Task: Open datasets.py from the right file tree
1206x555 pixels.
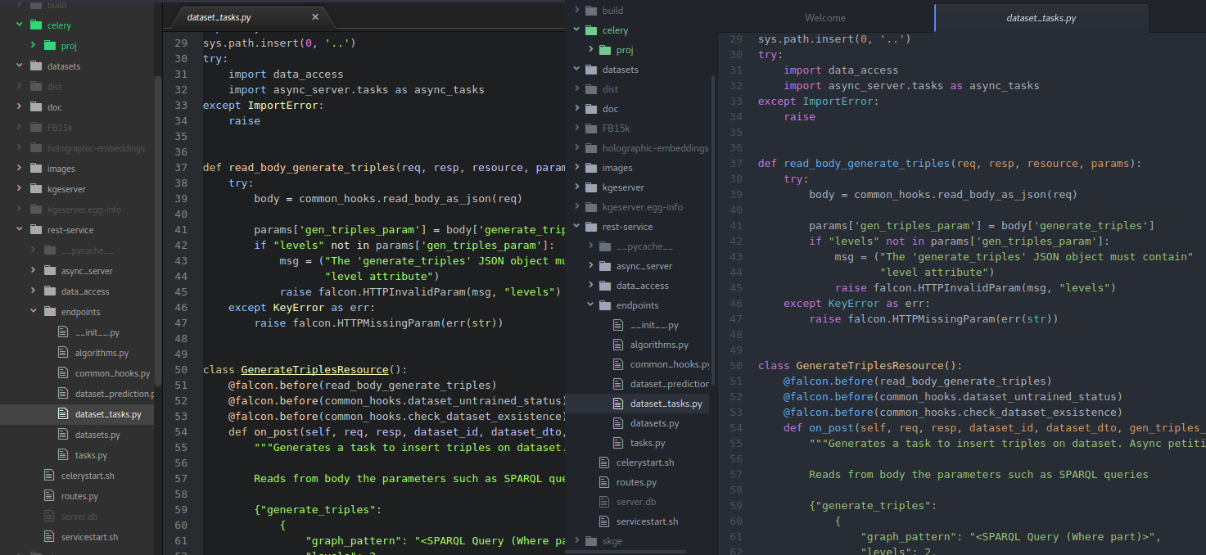Action: [654, 423]
